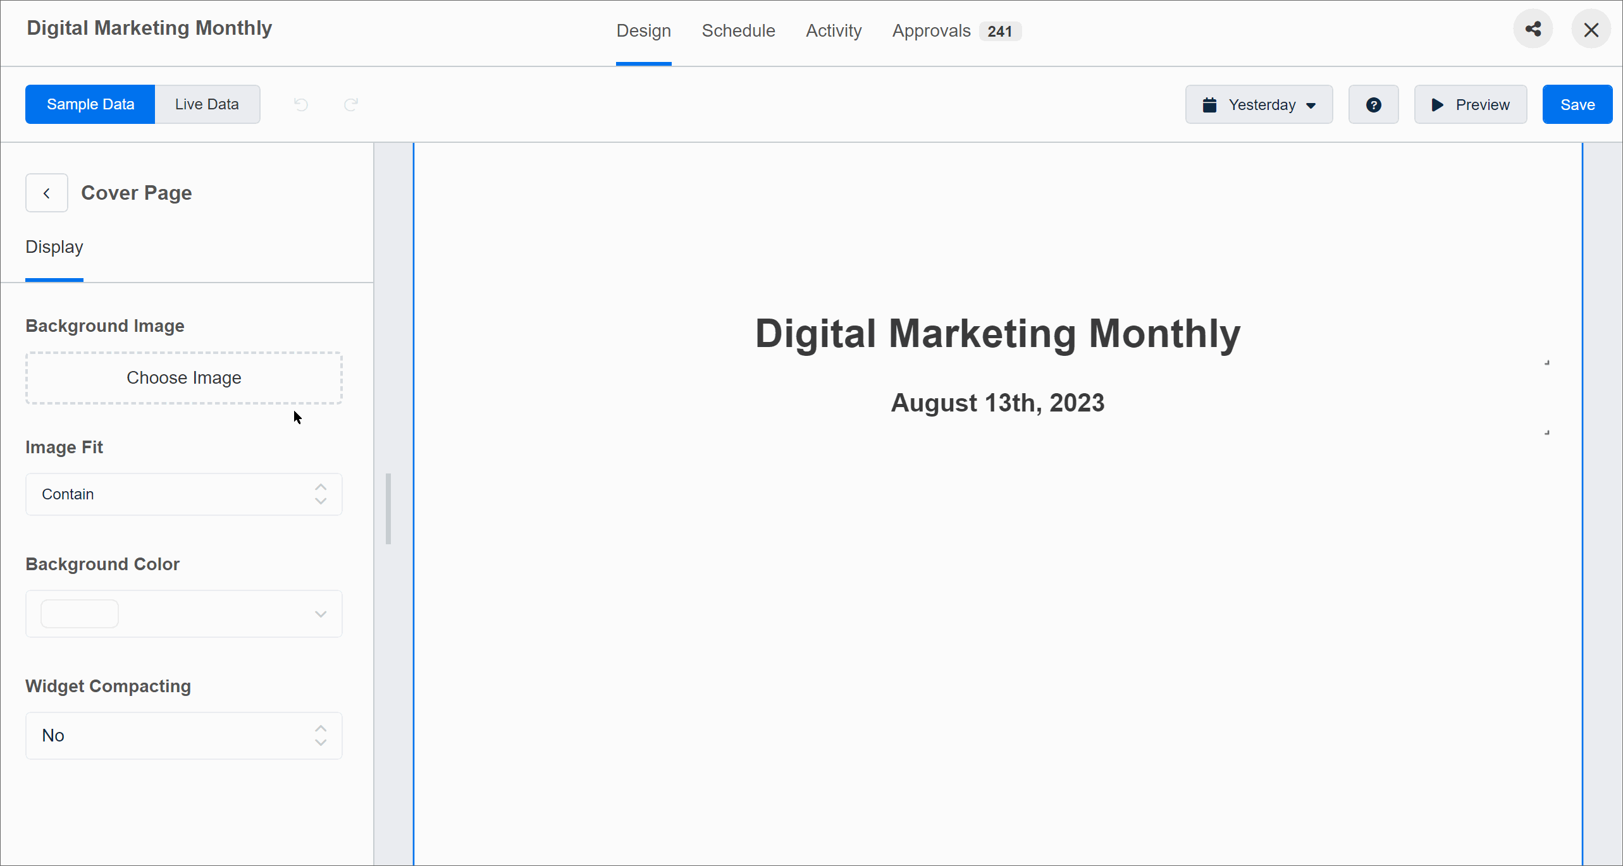
Task: Open the Design tab
Action: click(x=644, y=31)
